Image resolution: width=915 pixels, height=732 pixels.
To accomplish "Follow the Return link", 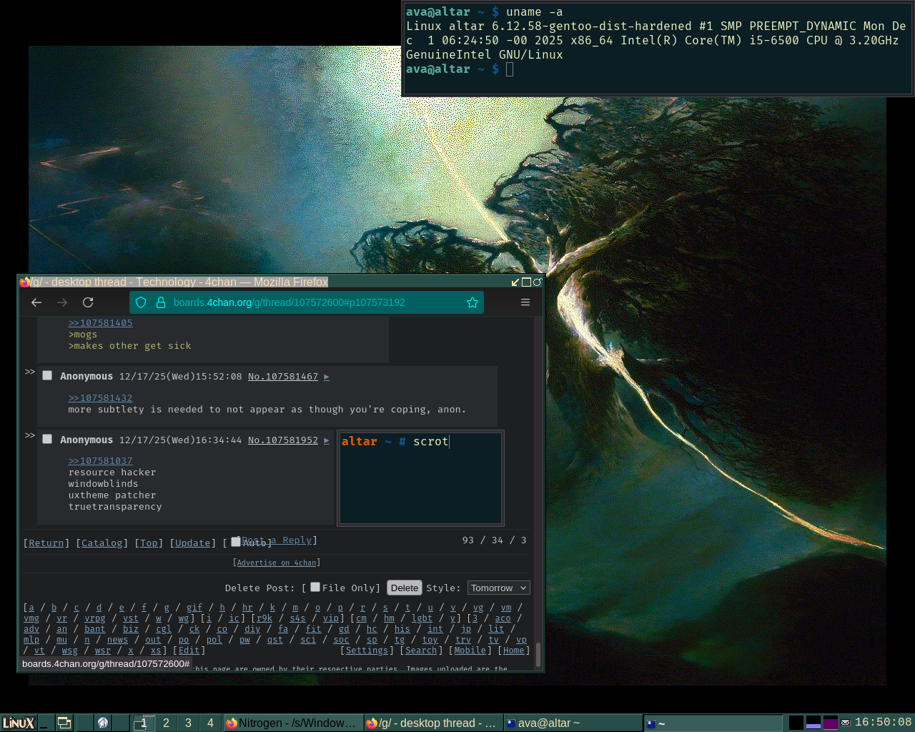I will (x=46, y=543).
